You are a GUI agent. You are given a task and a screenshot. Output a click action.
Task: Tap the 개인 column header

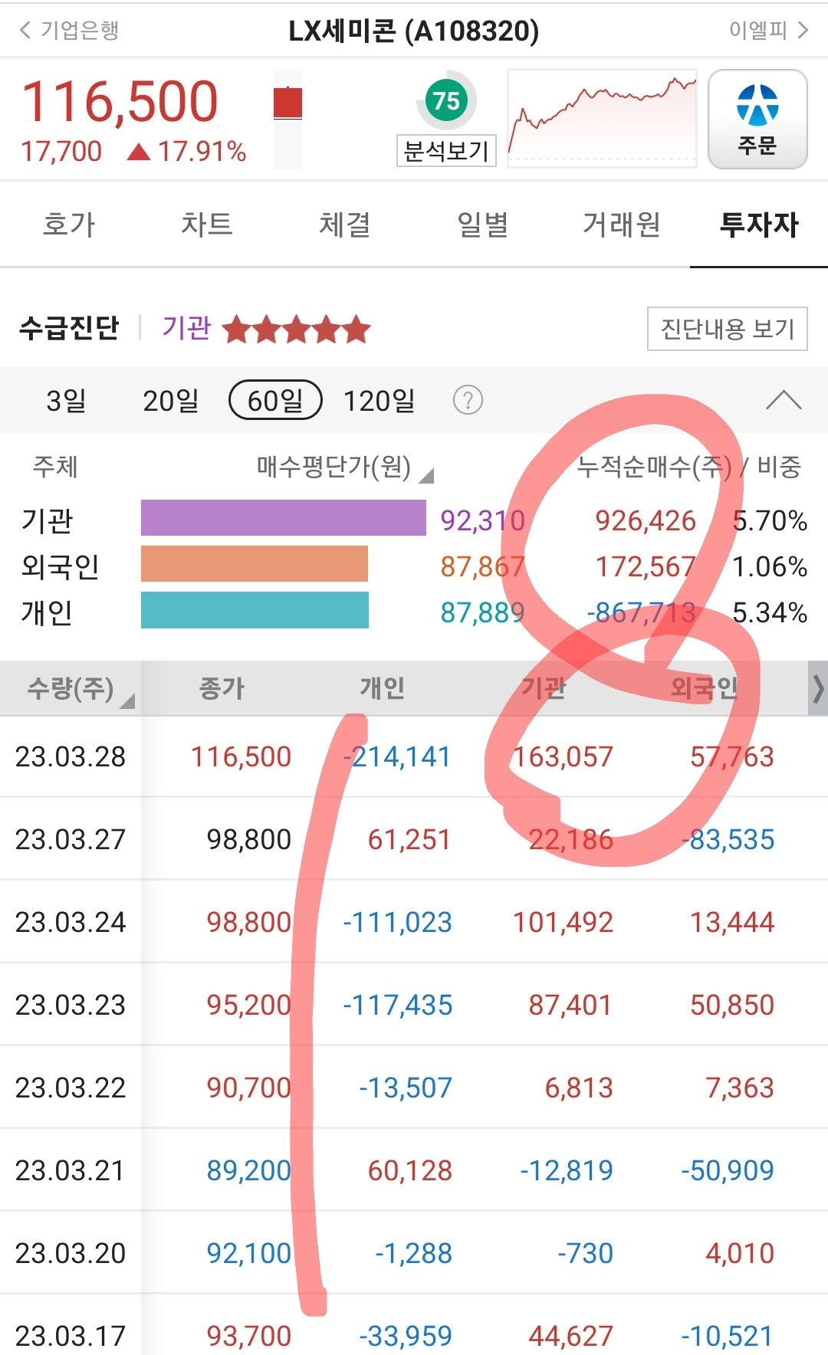(x=383, y=688)
